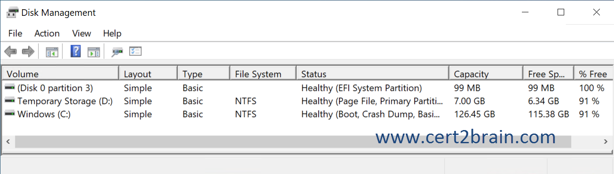Open the File menu
The width and height of the screenshot is (614, 174).
(x=15, y=33)
